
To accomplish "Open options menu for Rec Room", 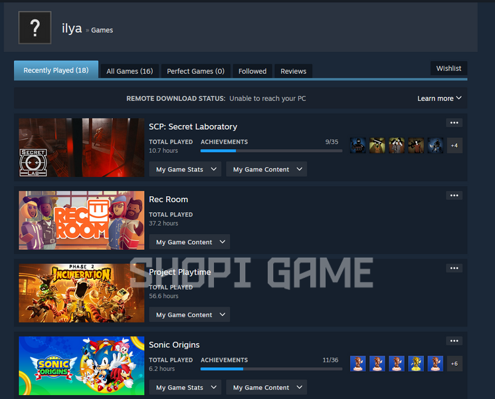I will click(x=454, y=196).
